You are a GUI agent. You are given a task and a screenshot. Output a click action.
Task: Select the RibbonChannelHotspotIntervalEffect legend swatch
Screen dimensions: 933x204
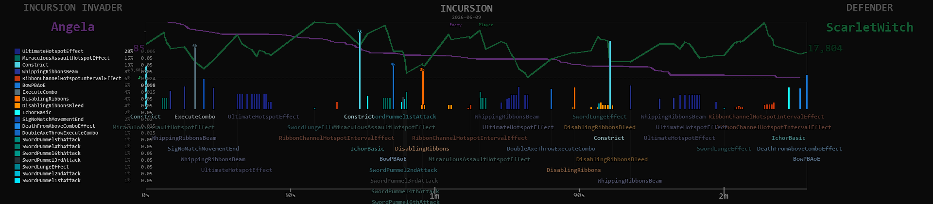[x=17, y=78]
